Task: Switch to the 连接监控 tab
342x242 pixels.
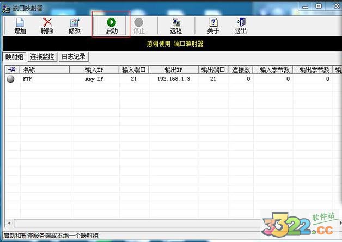Action: [42, 57]
